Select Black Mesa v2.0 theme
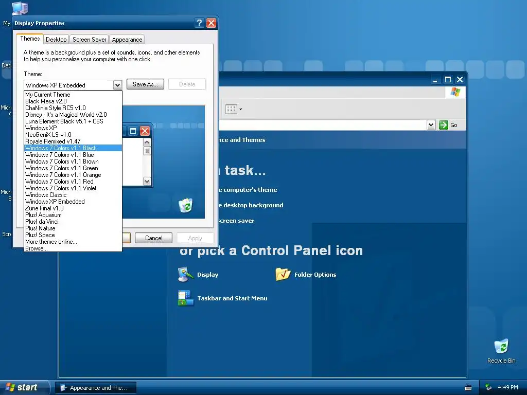This screenshot has width=527, height=395. [73, 101]
